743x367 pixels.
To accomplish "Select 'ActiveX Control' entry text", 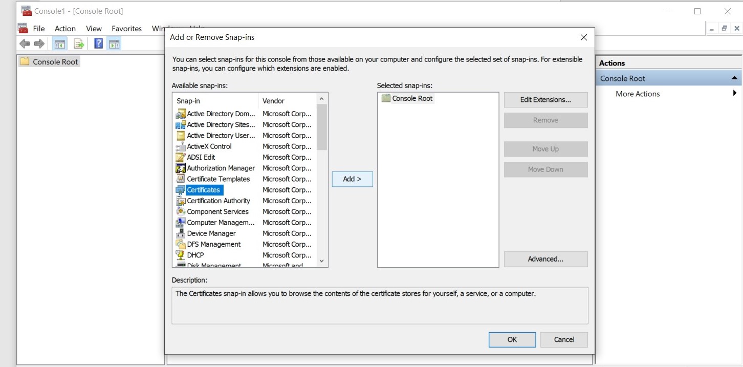I will [209, 146].
